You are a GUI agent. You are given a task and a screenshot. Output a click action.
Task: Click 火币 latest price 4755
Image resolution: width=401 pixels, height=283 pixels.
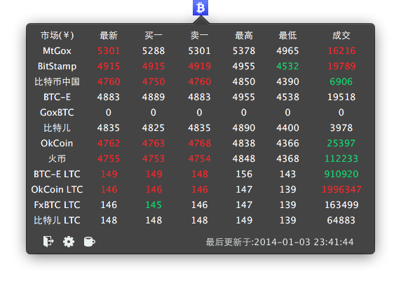tap(109, 159)
